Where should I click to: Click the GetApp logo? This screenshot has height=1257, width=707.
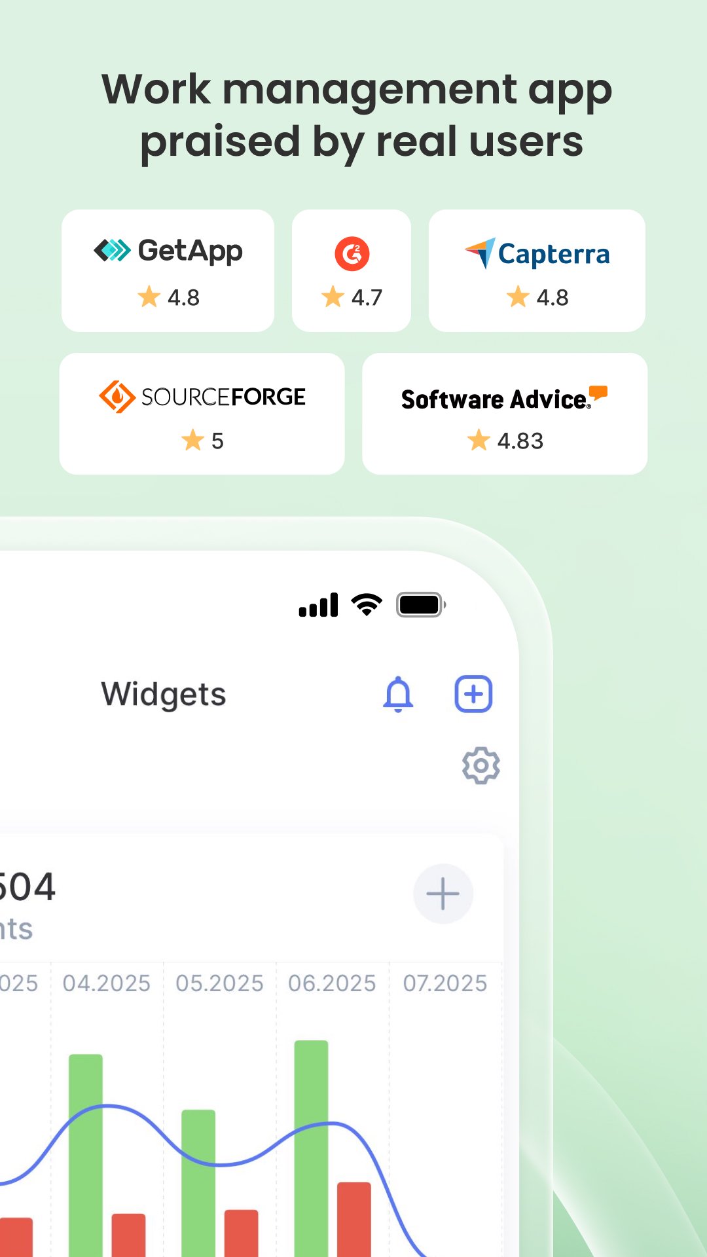click(168, 251)
